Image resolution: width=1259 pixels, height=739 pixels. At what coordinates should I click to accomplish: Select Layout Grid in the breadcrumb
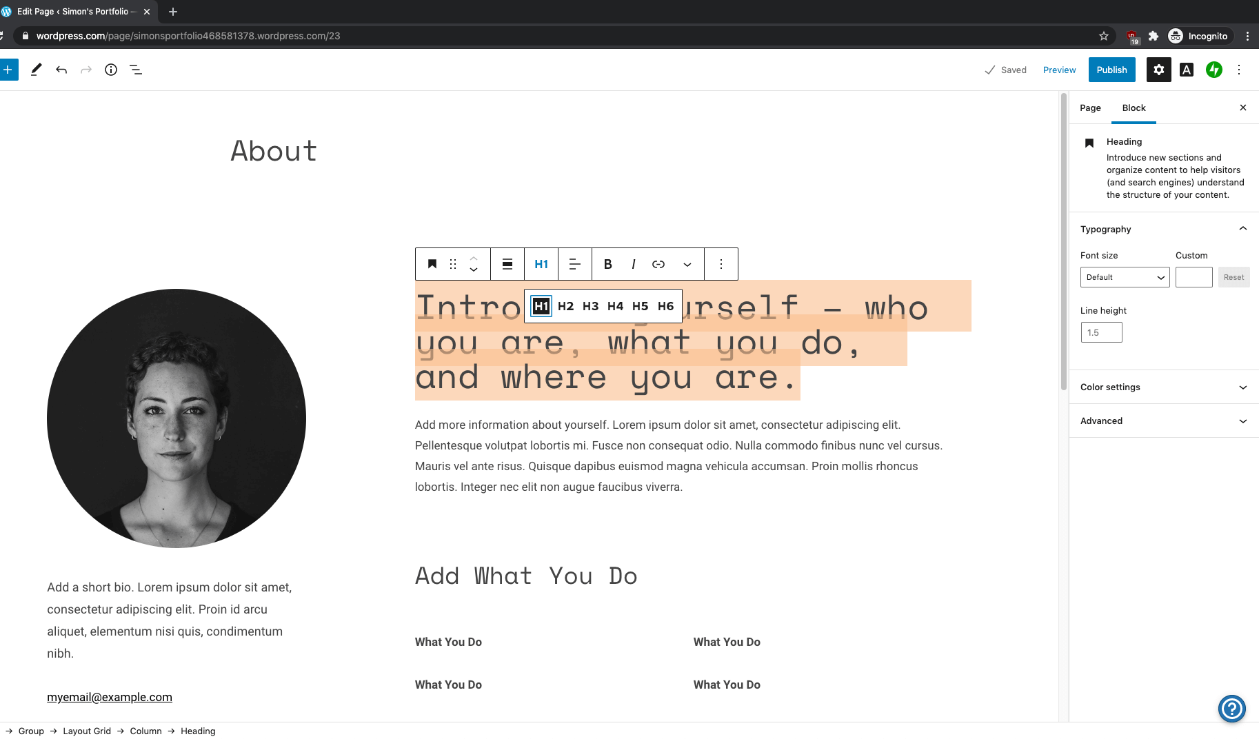(x=87, y=731)
